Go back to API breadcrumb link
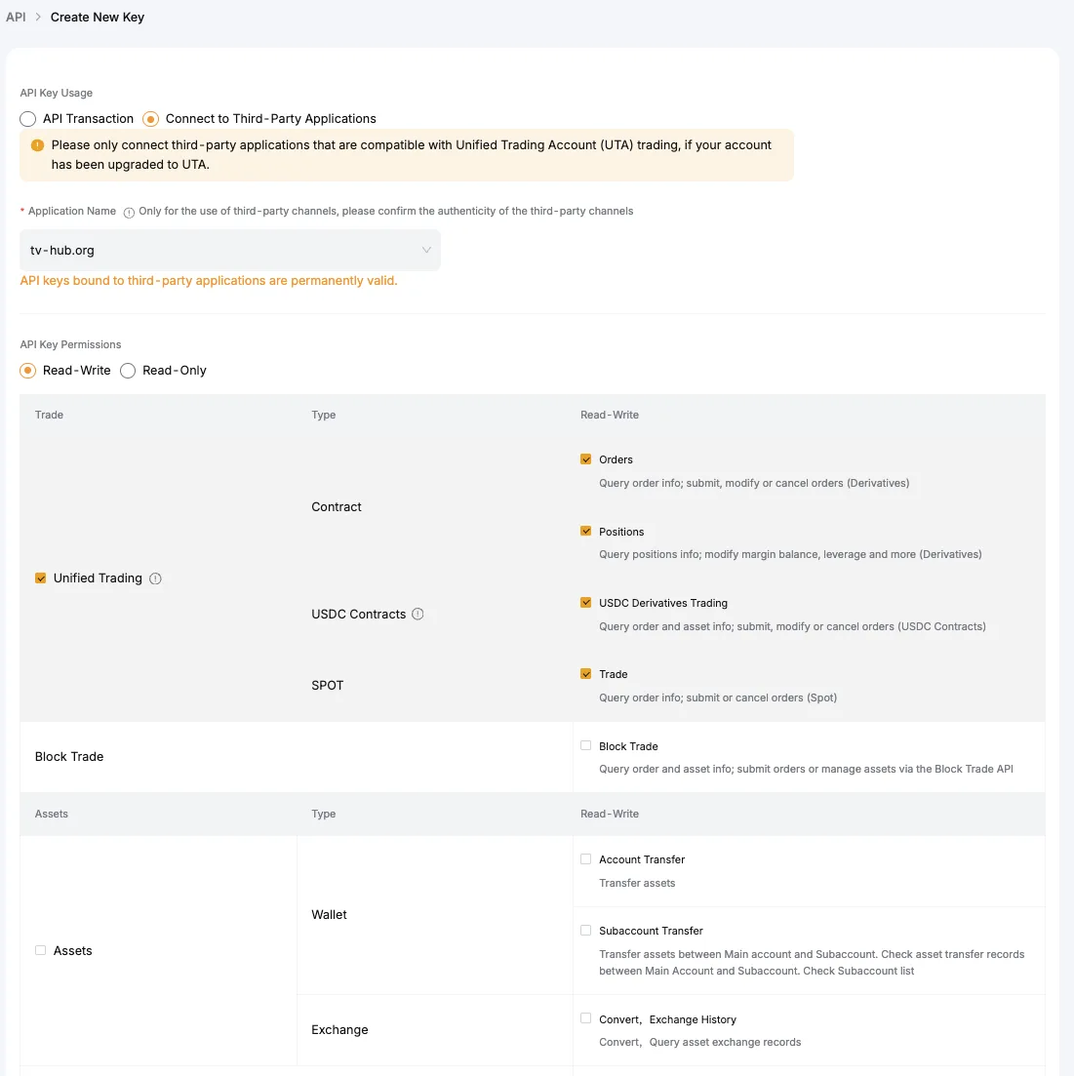The height and width of the screenshot is (1076, 1074). (x=16, y=18)
